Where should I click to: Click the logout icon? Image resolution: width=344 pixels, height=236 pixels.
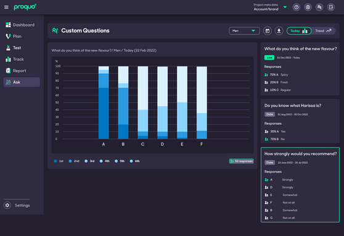click(x=331, y=7)
